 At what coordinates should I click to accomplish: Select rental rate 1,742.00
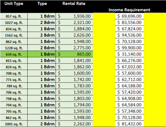click(74, 79)
